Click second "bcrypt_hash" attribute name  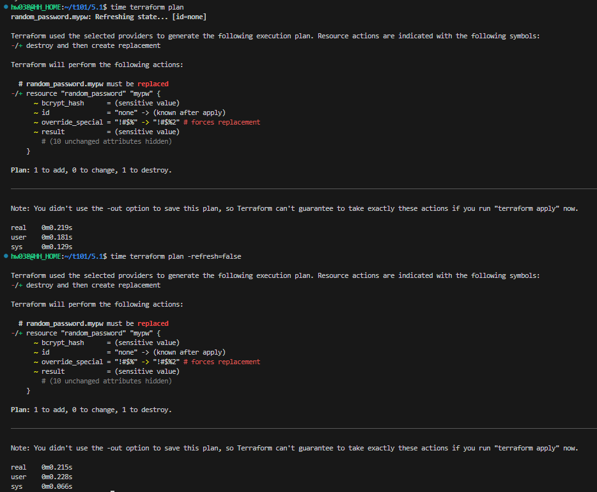point(63,343)
